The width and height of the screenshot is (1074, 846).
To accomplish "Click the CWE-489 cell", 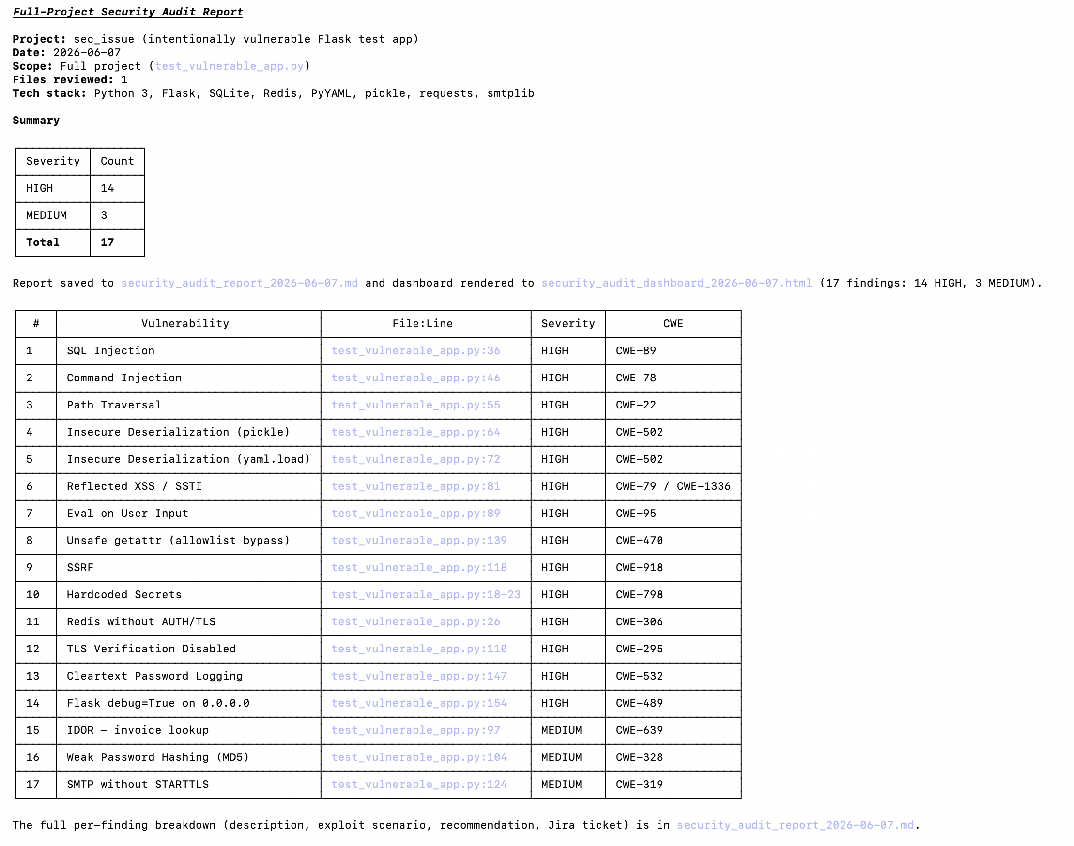I will (673, 703).
